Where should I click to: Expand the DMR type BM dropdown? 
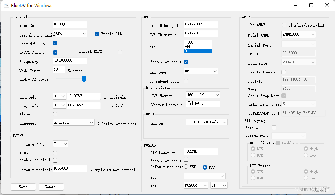tap(201, 71)
